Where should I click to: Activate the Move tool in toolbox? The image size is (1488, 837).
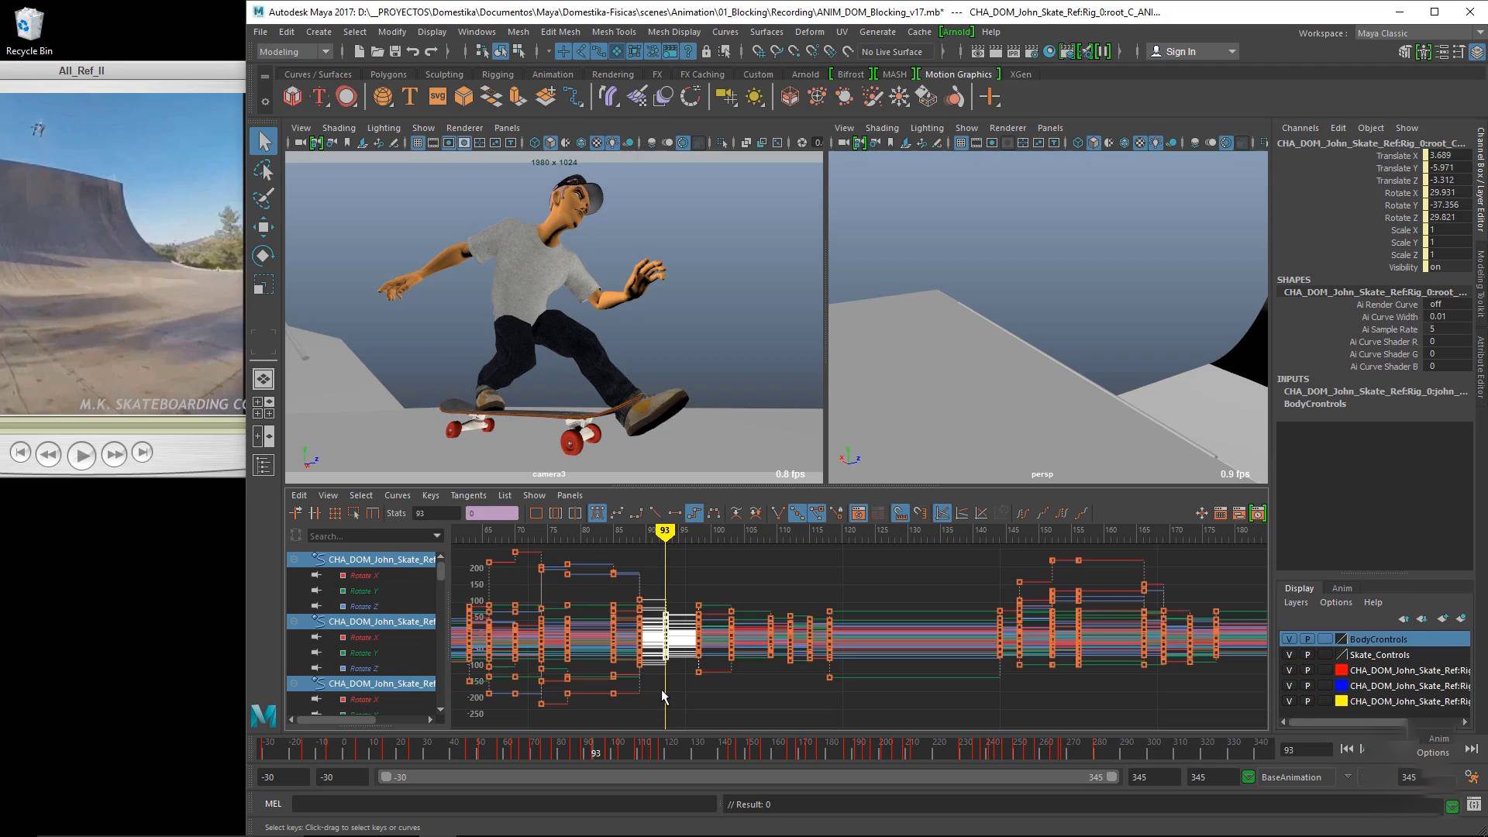tap(263, 227)
